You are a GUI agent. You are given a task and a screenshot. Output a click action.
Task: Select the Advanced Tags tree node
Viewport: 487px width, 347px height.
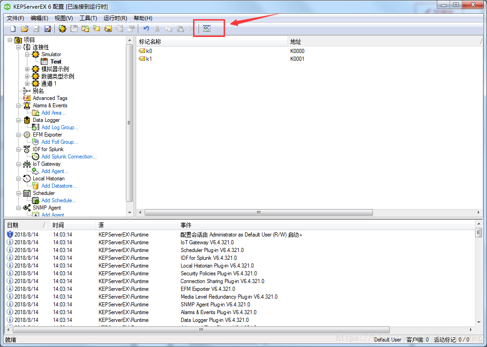(50, 98)
